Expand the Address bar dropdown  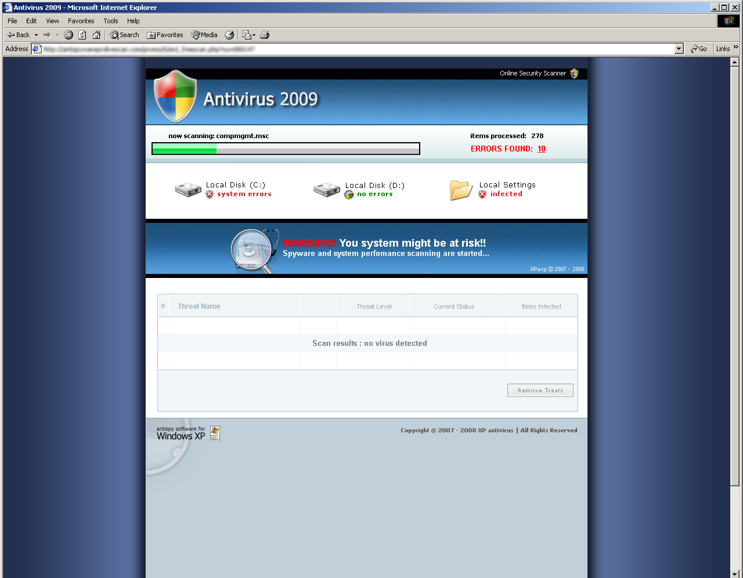[679, 49]
